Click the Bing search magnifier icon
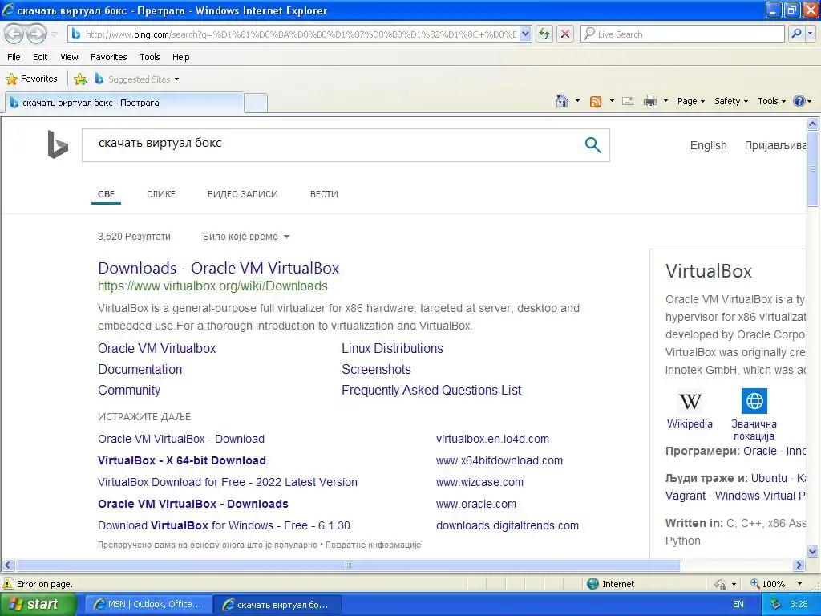The height and width of the screenshot is (616, 821). point(592,145)
